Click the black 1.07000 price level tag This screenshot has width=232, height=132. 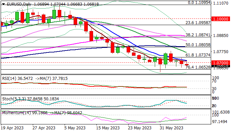click(220, 63)
